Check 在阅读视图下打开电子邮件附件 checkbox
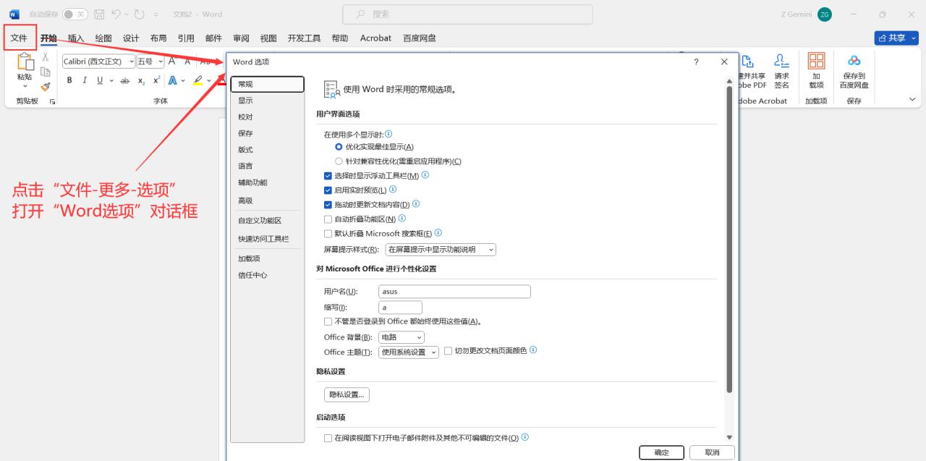 [x=328, y=439]
